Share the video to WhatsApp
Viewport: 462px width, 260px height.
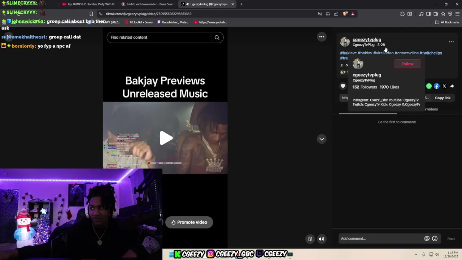tap(429, 86)
